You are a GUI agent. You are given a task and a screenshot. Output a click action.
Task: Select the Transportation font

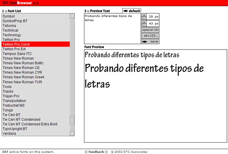(36, 101)
